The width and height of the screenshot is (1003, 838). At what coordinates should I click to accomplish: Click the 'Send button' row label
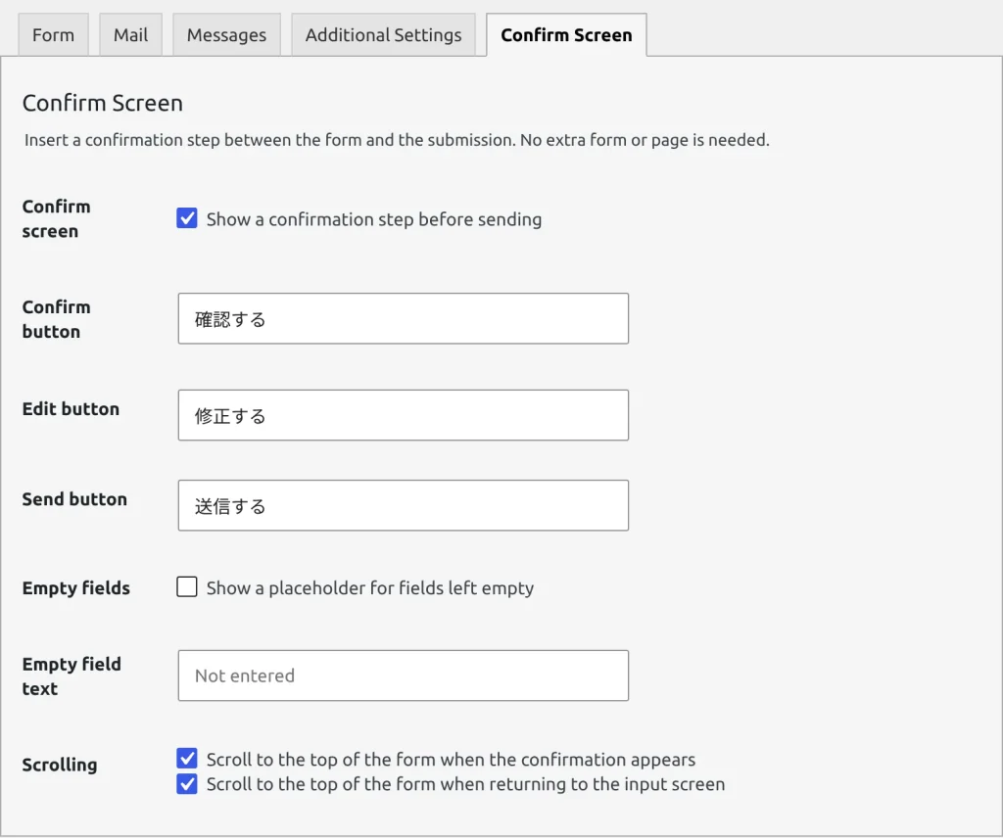click(74, 499)
